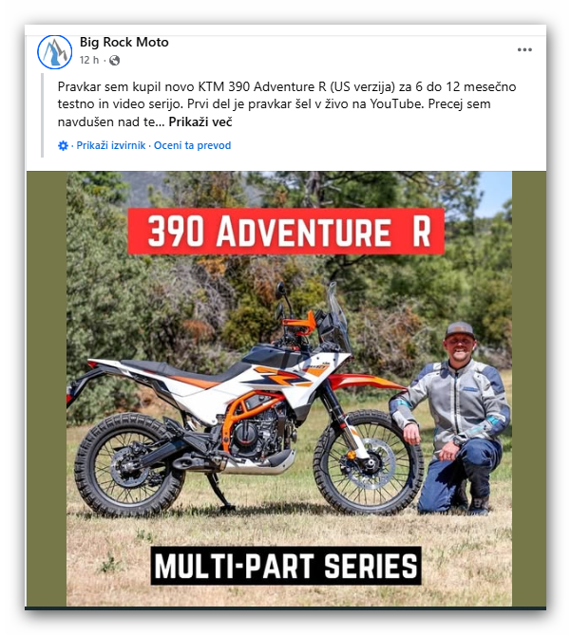Open the Big Rock Moto page name

[124, 42]
